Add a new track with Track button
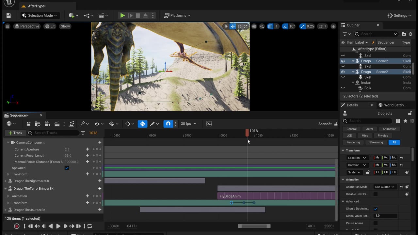Image resolution: width=418 pixels, height=235 pixels. tap(15, 133)
